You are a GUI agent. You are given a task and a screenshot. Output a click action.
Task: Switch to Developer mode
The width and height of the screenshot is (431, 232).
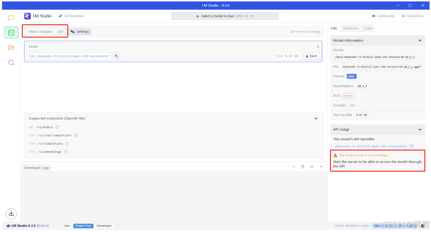[104, 226]
